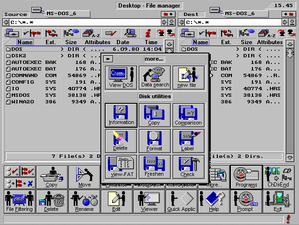Image resolution: width=299 pixels, height=225 pixels.
Task: Click Source computer search toolbar icon
Action: [x=130, y=33]
